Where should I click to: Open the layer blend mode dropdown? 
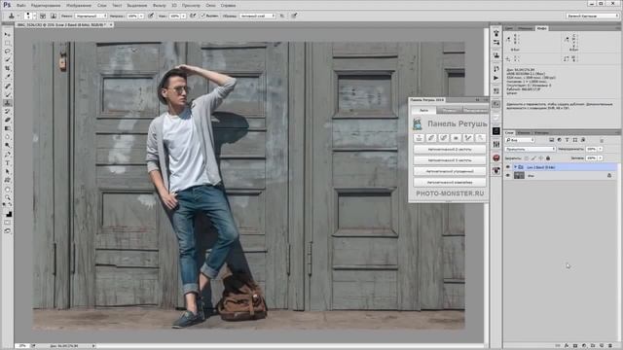[530, 149]
